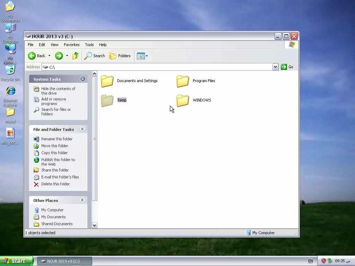Image resolution: width=355 pixels, height=266 pixels.
Task: Click the Documents and Settings label
Action: 137,81
